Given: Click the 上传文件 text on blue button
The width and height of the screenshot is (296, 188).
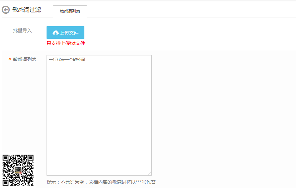Looking at the screenshot, I should tap(69, 33).
